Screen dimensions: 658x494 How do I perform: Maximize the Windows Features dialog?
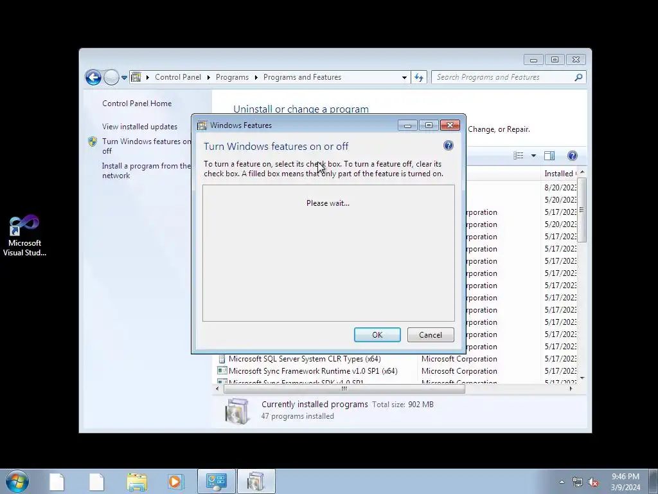pos(429,125)
